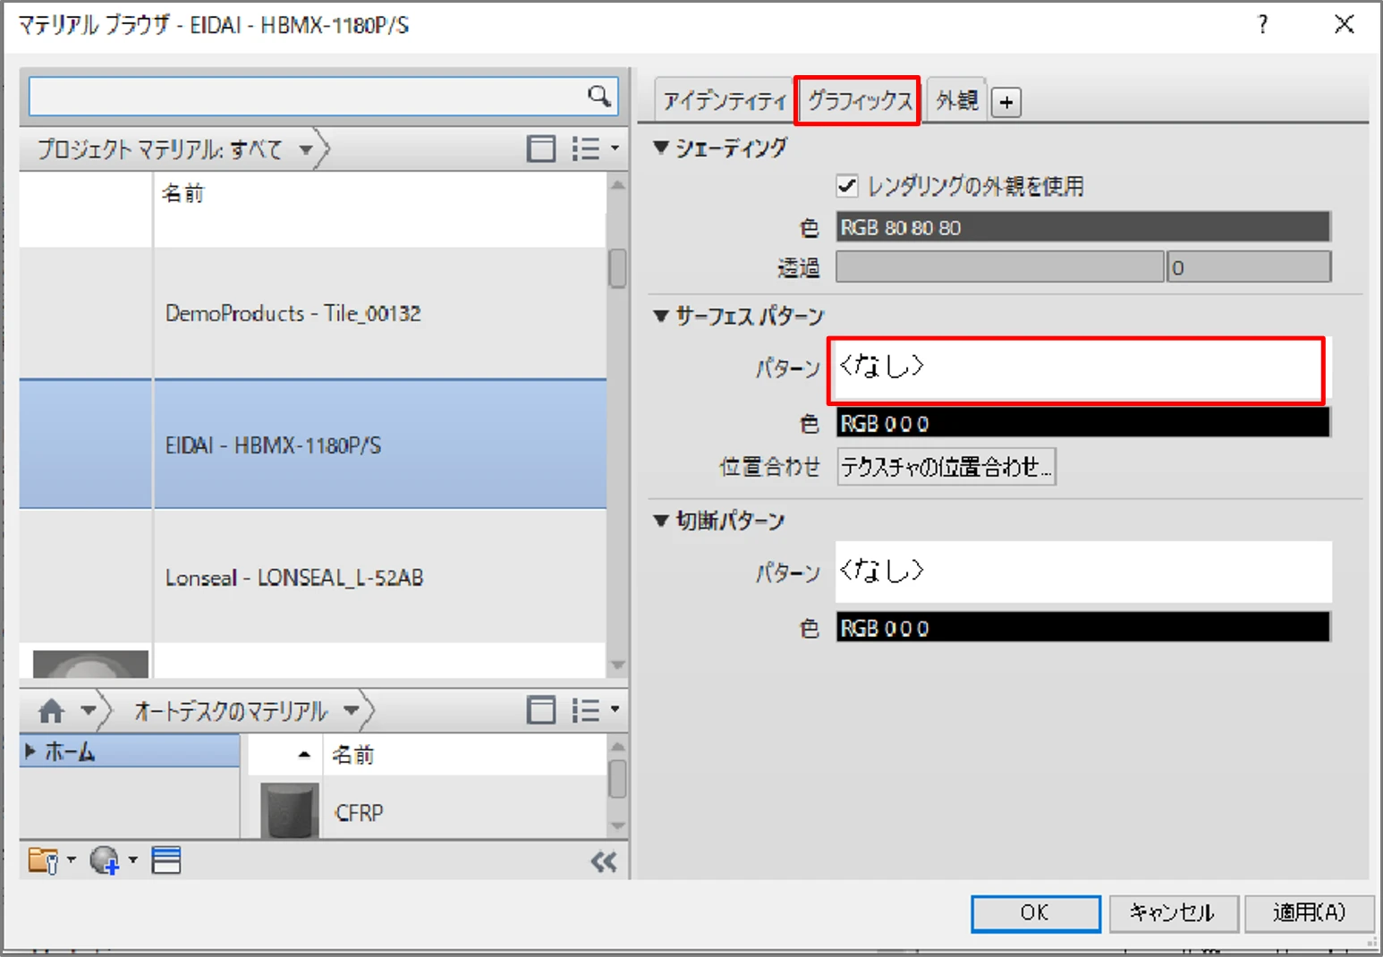Click the テクスチャの位置合わせ... button
The image size is (1383, 957).
tap(946, 467)
